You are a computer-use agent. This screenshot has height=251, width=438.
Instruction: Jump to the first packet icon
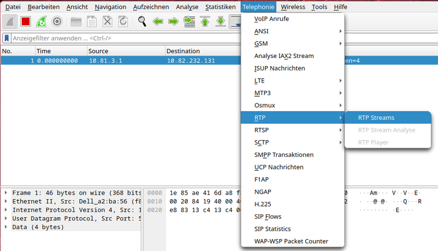(x=205, y=21)
